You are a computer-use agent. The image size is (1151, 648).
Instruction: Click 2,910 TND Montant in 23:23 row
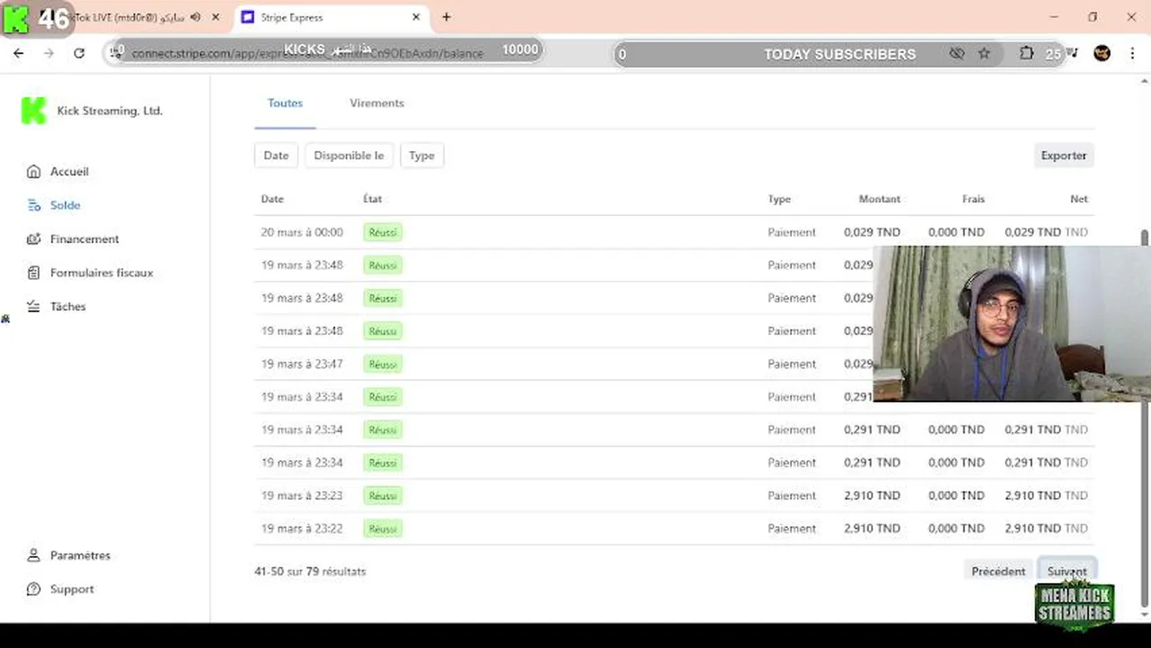[872, 496]
